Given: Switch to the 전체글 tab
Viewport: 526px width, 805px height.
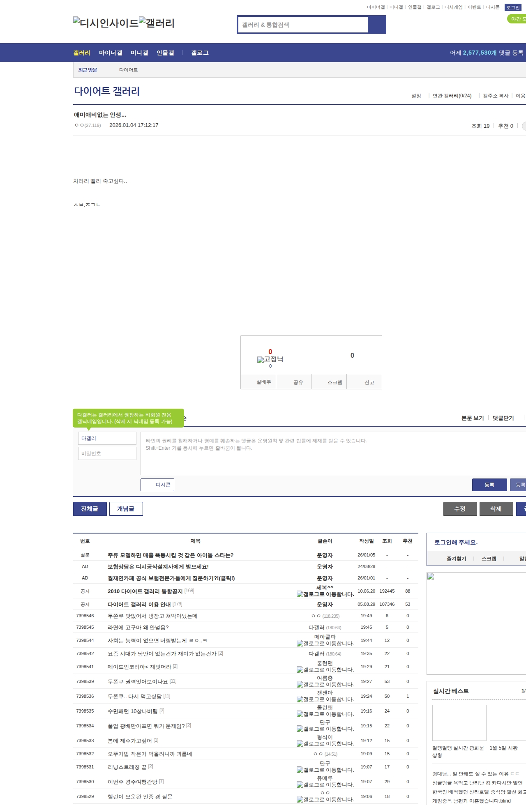Looking at the screenshot, I should coord(90,509).
